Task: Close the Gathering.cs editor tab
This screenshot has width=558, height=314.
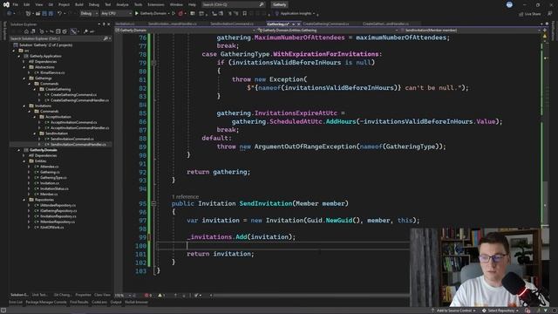Action: [x=298, y=24]
